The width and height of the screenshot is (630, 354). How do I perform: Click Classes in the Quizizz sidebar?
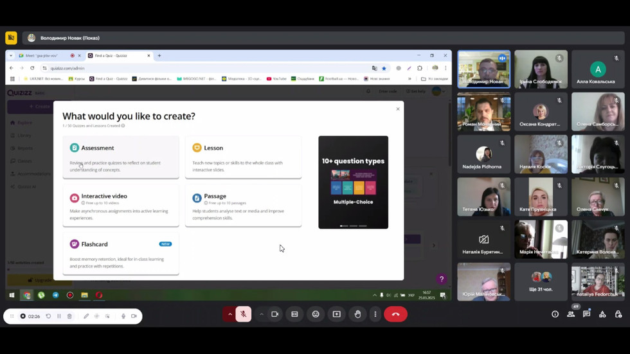tap(21, 161)
